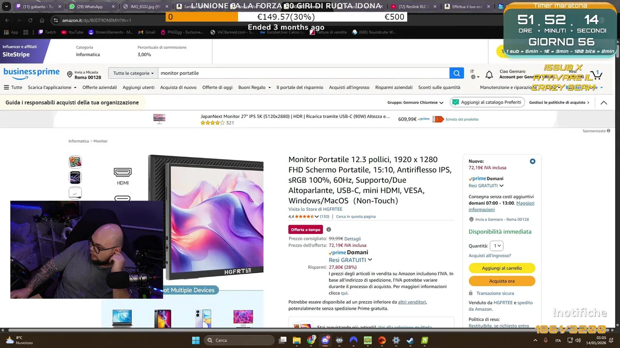Open the shopping cart icon
Image resolution: width=620 pixels, height=348 pixels.
[596, 74]
